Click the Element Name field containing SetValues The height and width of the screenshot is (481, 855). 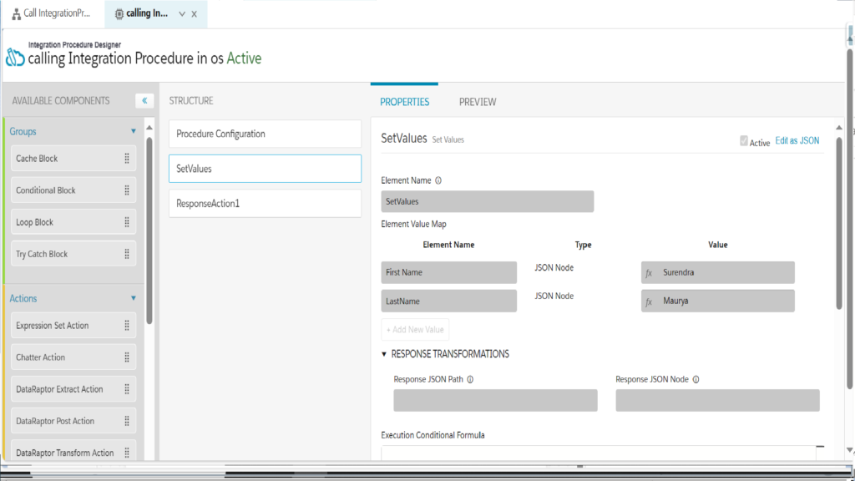tap(488, 202)
